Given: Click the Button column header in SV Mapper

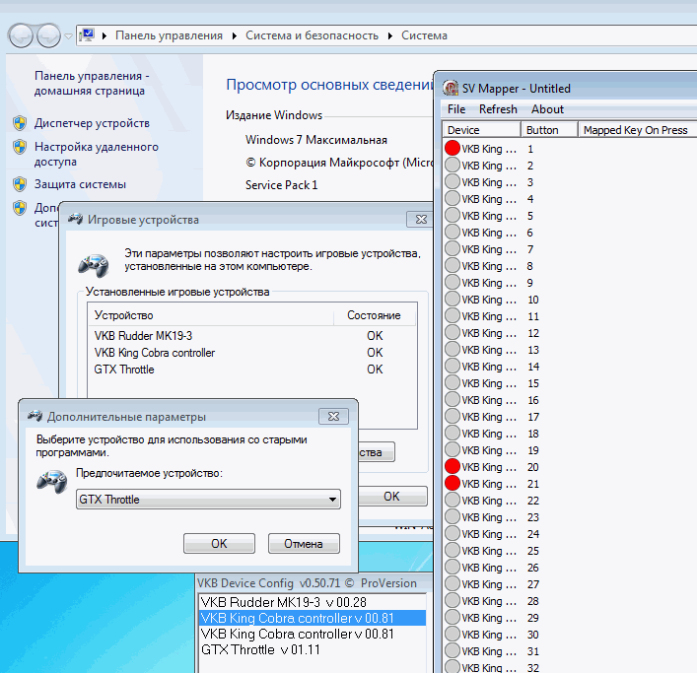Looking at the screenshot, I should point(549,130).
